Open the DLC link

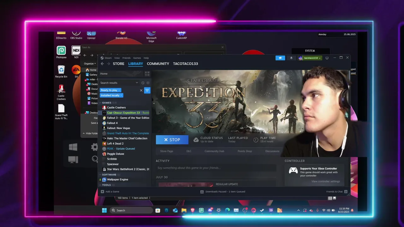point(189,151)
